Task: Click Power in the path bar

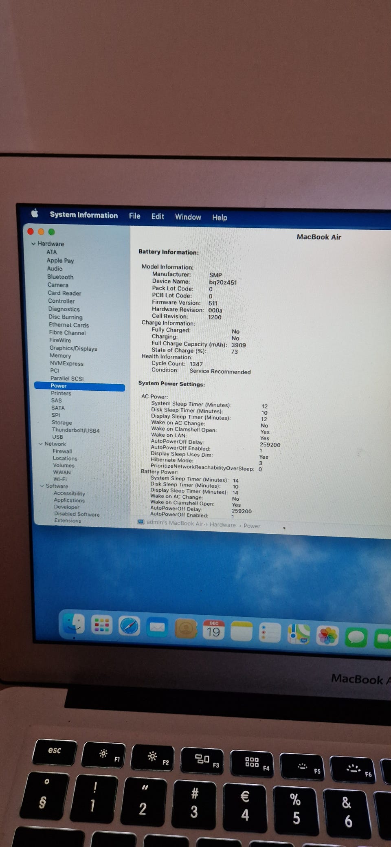Action: pos(252,526)
